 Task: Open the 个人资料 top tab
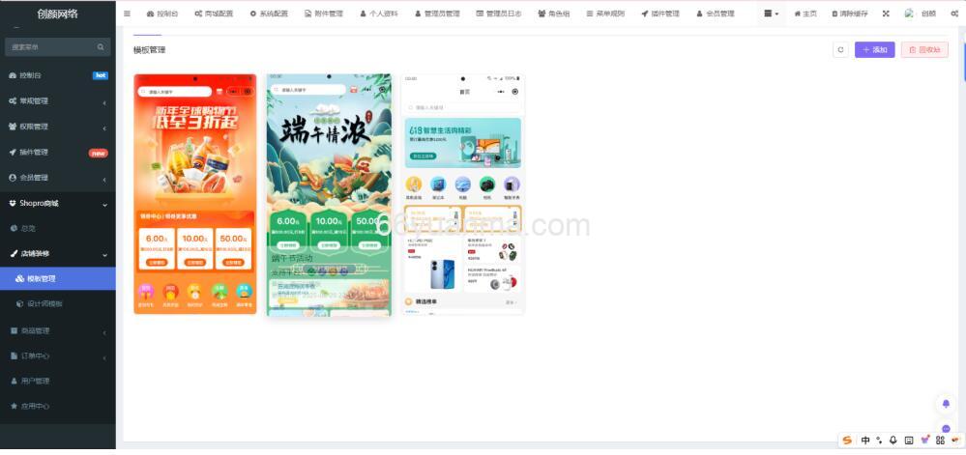pyautogui.click(x=379, y=14)
